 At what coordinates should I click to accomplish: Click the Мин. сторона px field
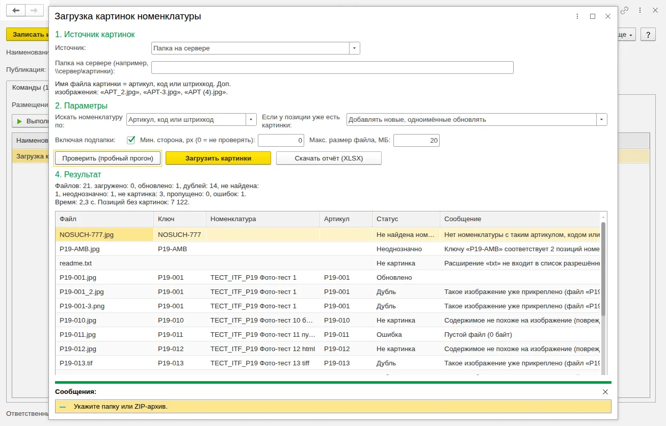click(x=281, y=140)
